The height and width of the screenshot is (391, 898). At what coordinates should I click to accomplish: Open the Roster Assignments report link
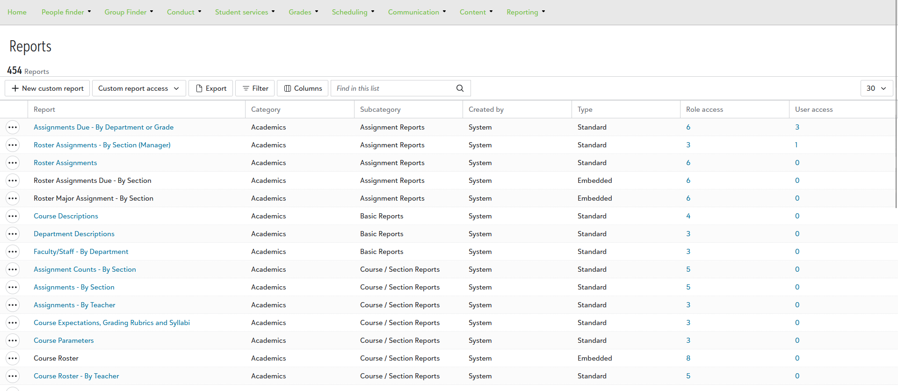coord(65,163)
